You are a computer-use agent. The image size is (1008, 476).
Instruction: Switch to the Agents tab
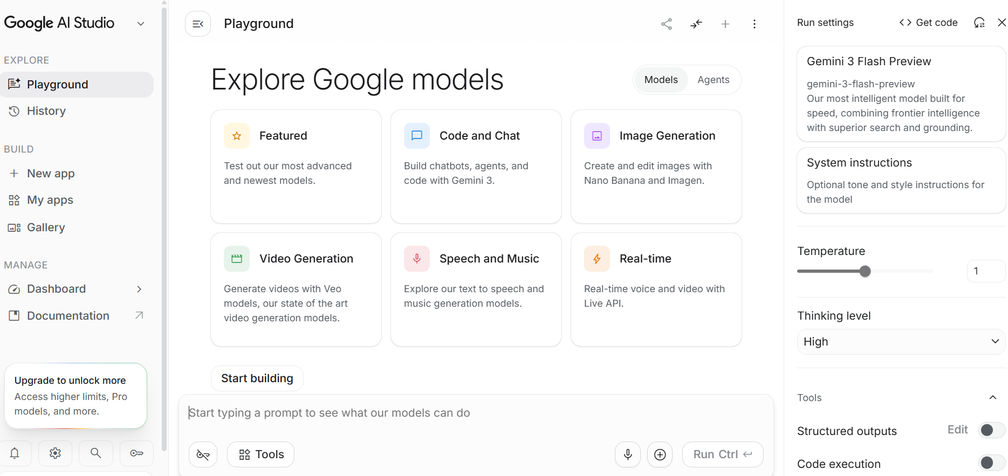pyautogui.click(x=713, y=80)
